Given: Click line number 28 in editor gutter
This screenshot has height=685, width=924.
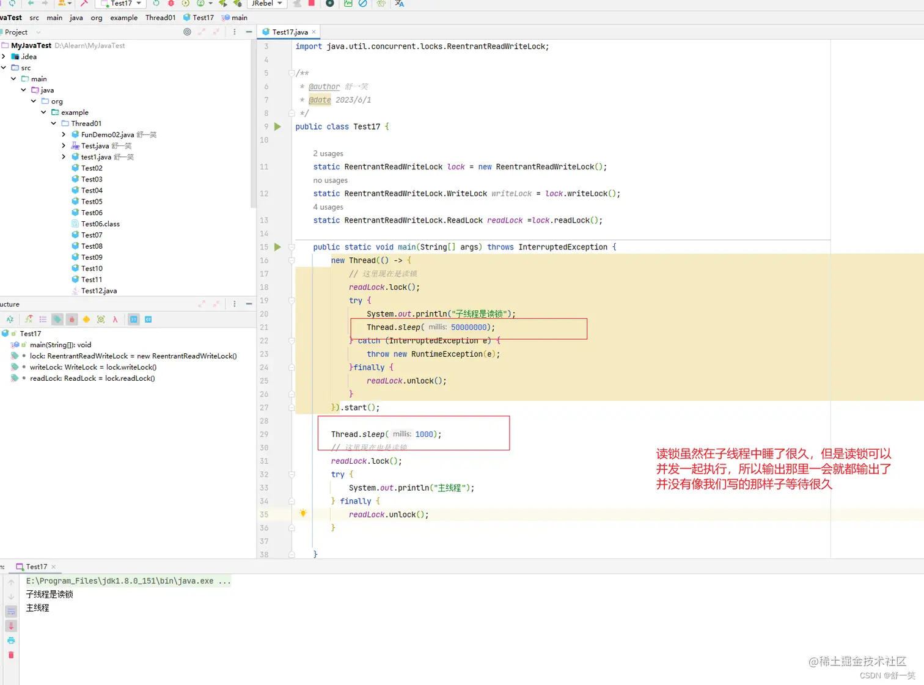Looking at the screenshot, I should click(x=264, y=421).
